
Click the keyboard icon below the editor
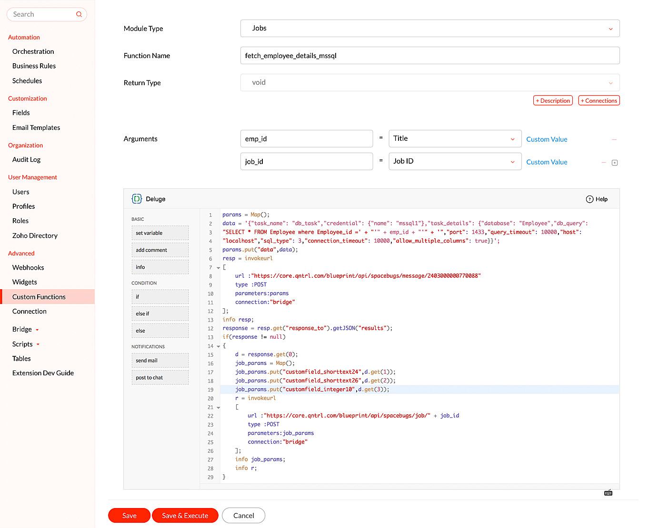[x=608, y=493]
